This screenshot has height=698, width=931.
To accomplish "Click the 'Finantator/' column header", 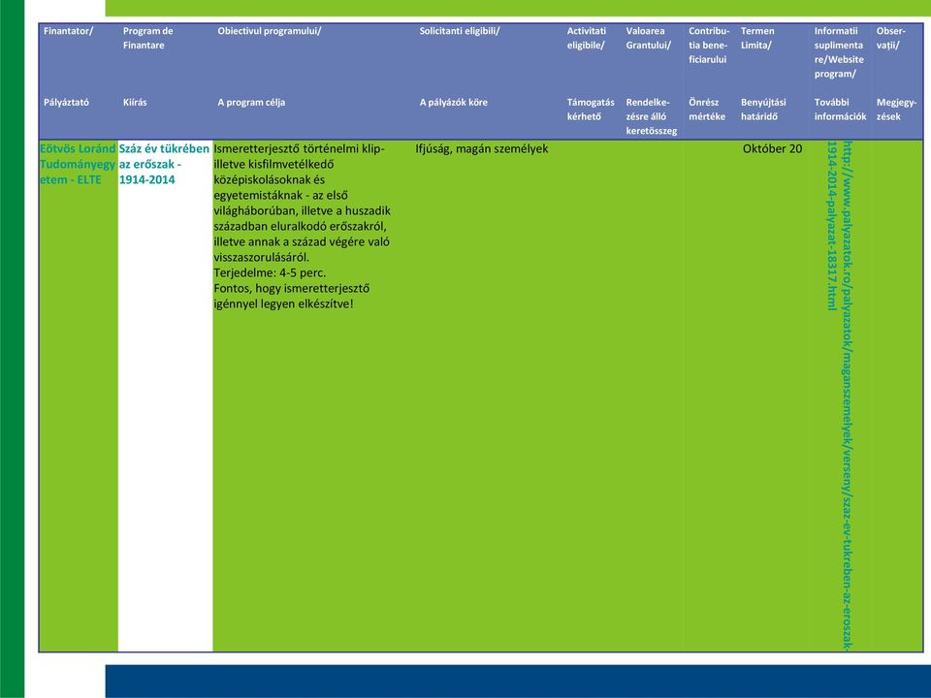I will [68, 31].
